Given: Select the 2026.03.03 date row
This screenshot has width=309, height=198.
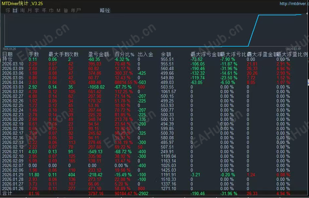Looking at the screenshot, I should point(13,87).
